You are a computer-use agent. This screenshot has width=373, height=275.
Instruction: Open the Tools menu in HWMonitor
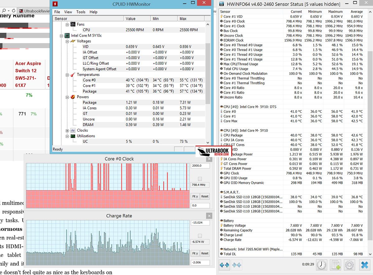81,12
